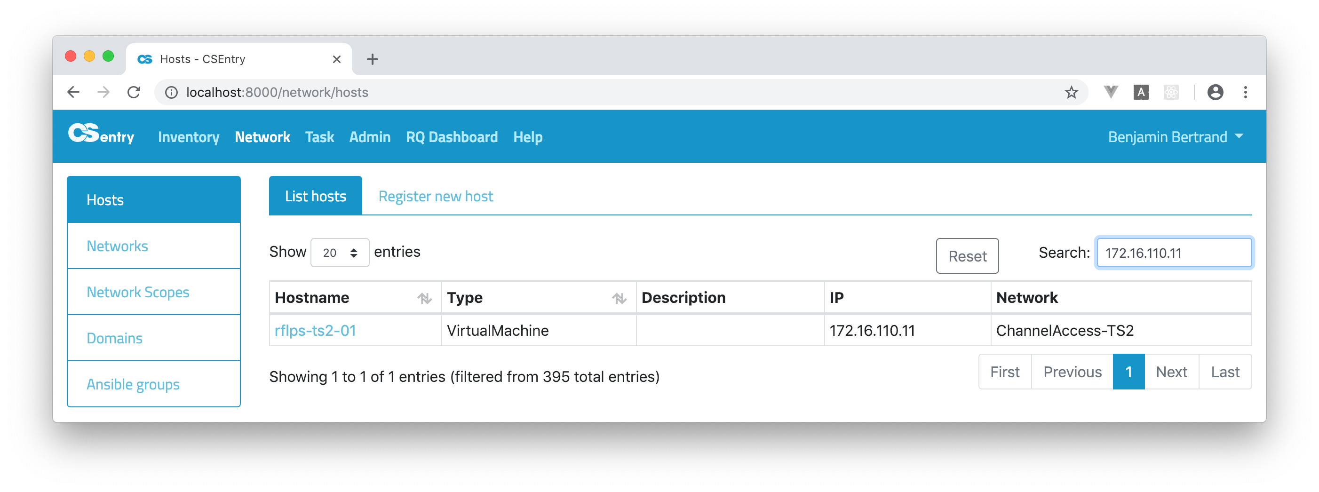Go to the Next results page
Viewport: 1319px width, 492px height.
coord(1171,372)
